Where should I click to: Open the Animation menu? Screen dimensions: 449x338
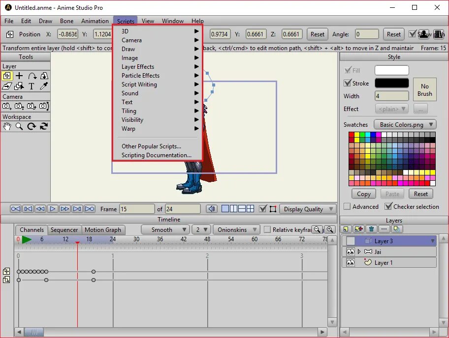[x=95, y=21]
